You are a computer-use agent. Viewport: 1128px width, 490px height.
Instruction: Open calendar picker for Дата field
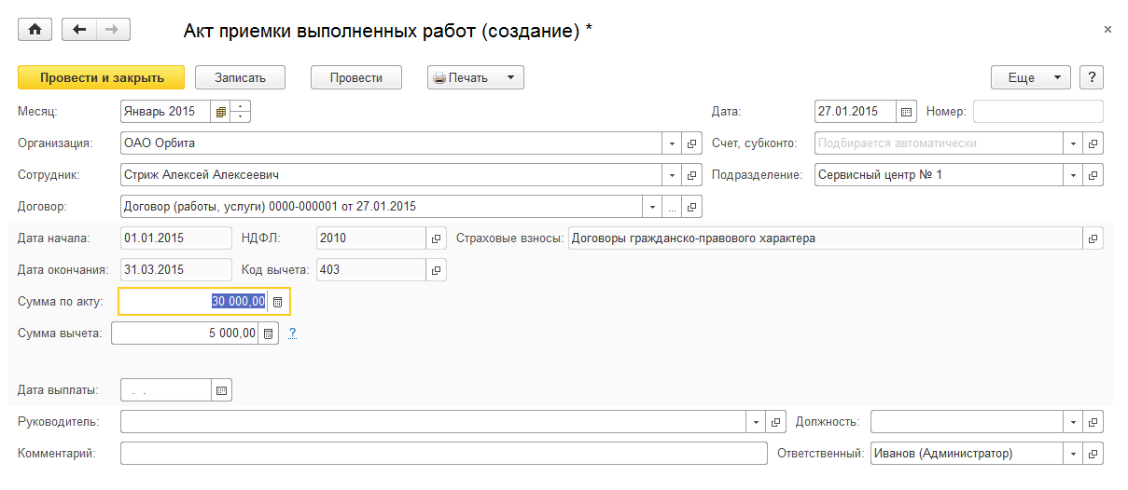[x=905, y=112]
